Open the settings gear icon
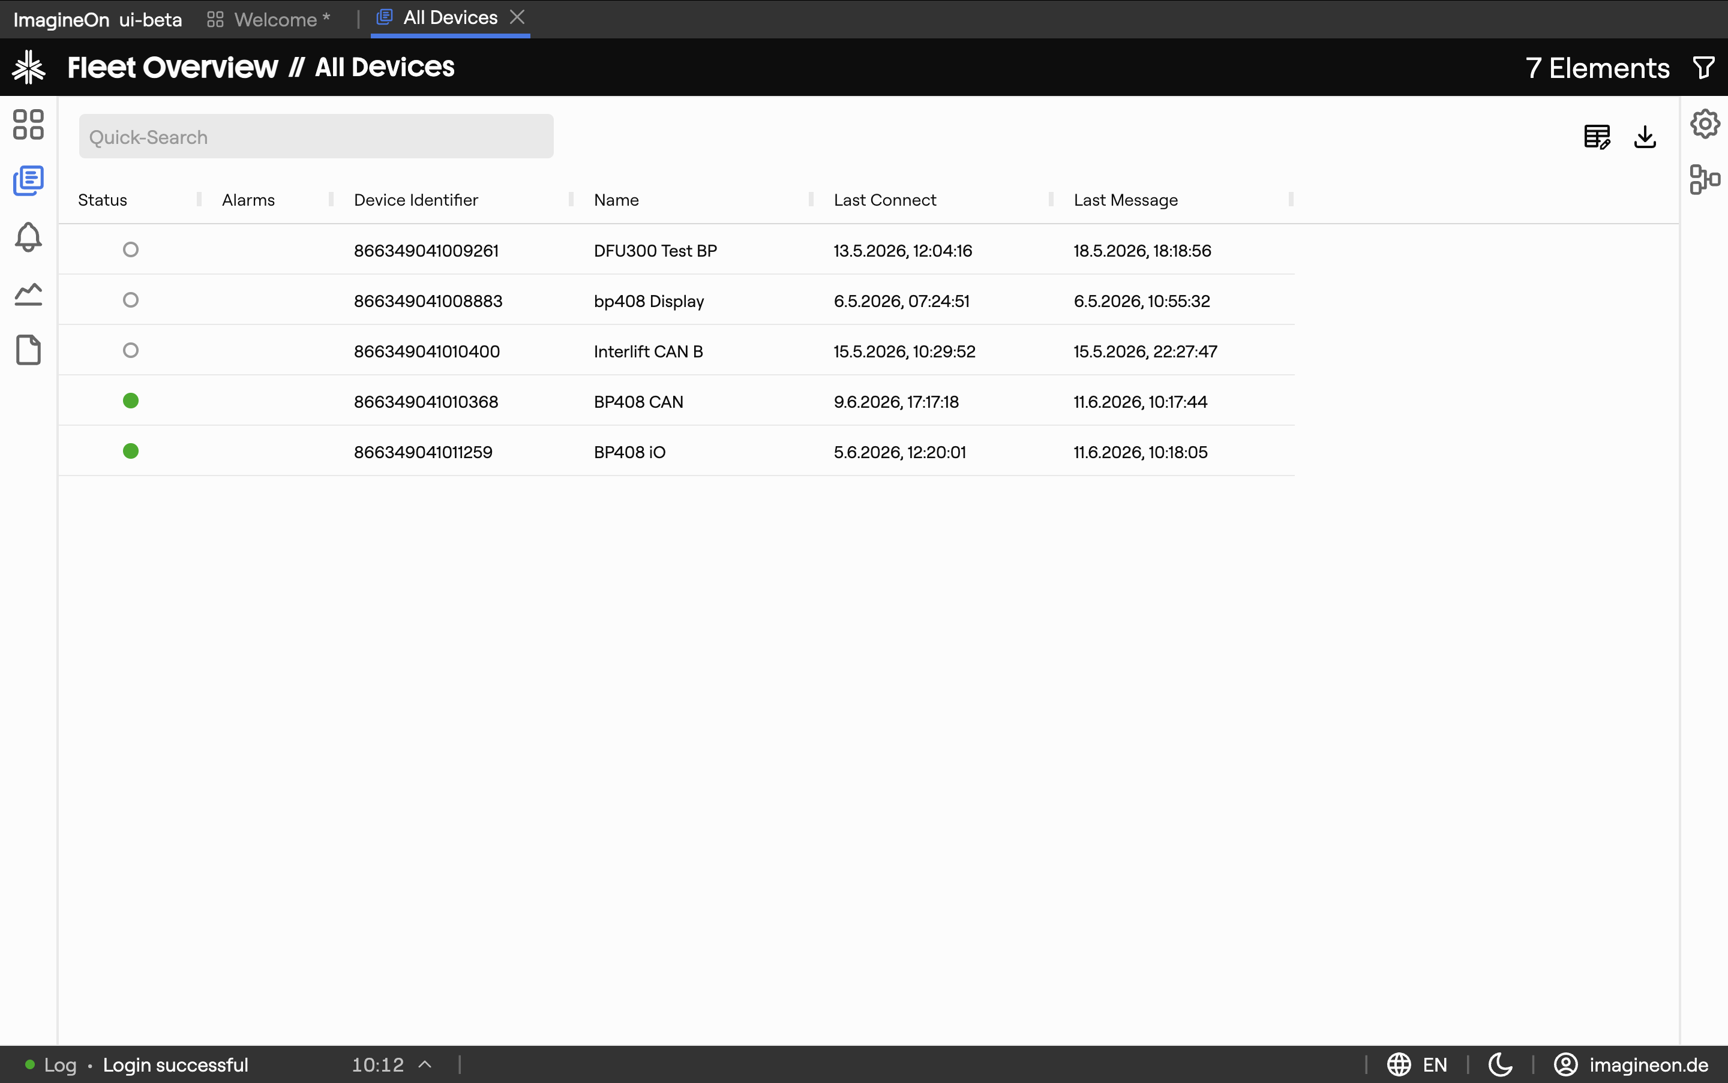This screenshot has width=1728, height=1083. pyautogui.click(x=1705, y=124)
